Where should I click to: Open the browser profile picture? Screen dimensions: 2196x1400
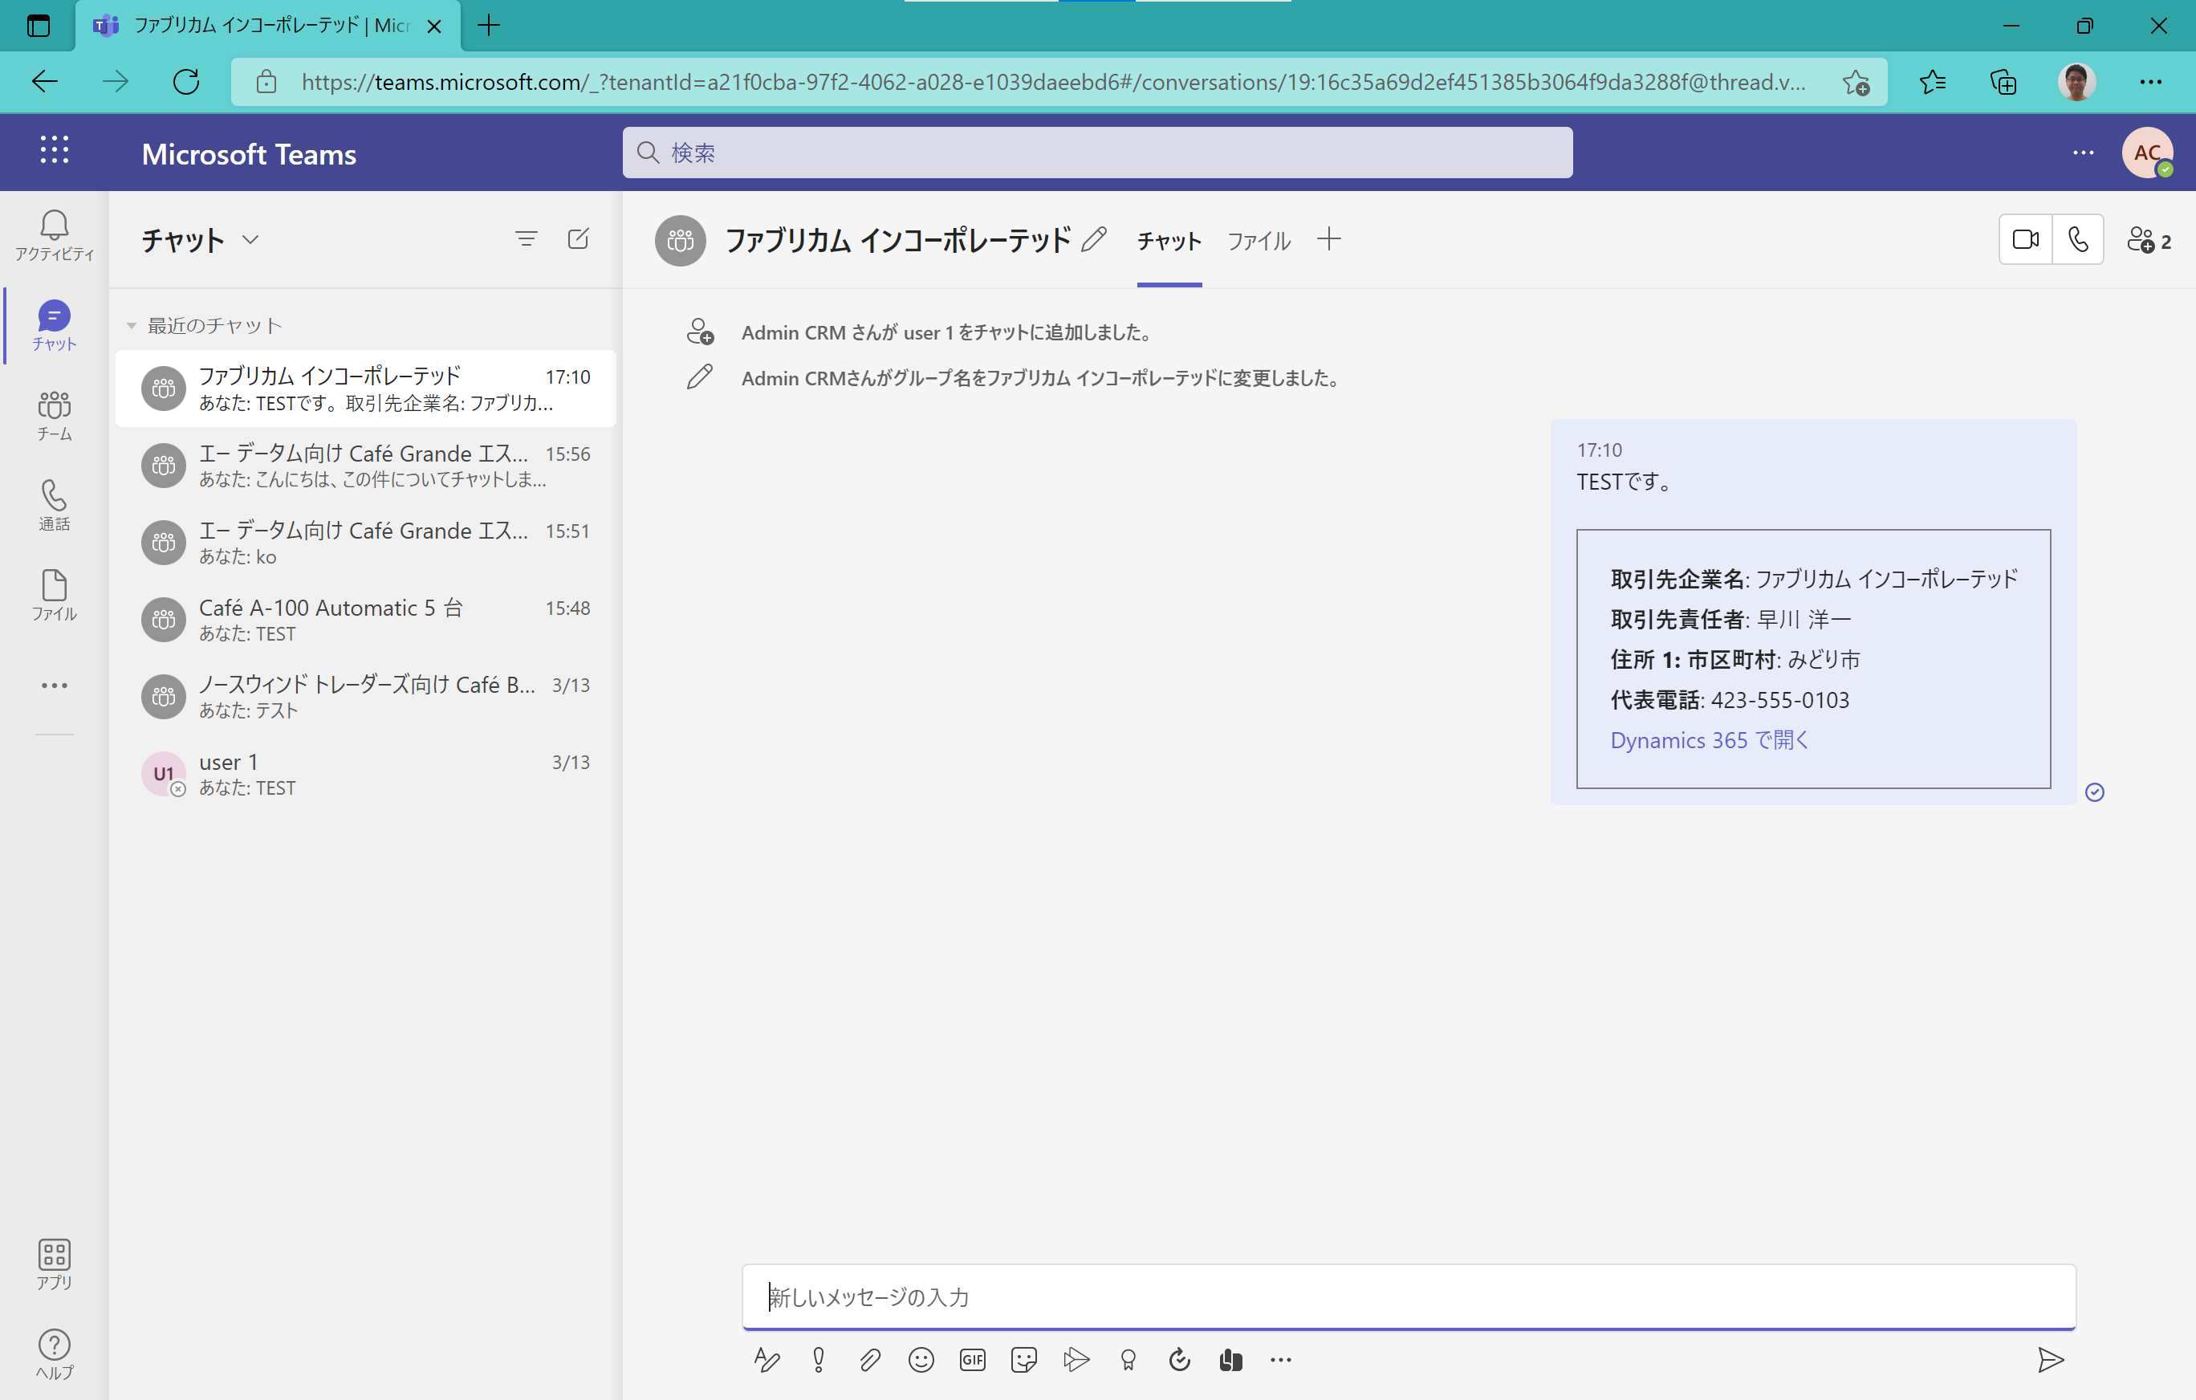[2076, 82]
